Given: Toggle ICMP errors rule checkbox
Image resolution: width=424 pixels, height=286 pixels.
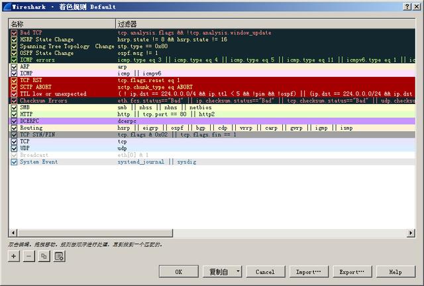Looking at the screenshot, I should 14,60.
